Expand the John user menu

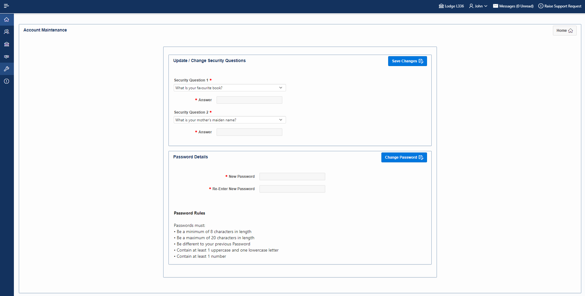tap(478, 6)
